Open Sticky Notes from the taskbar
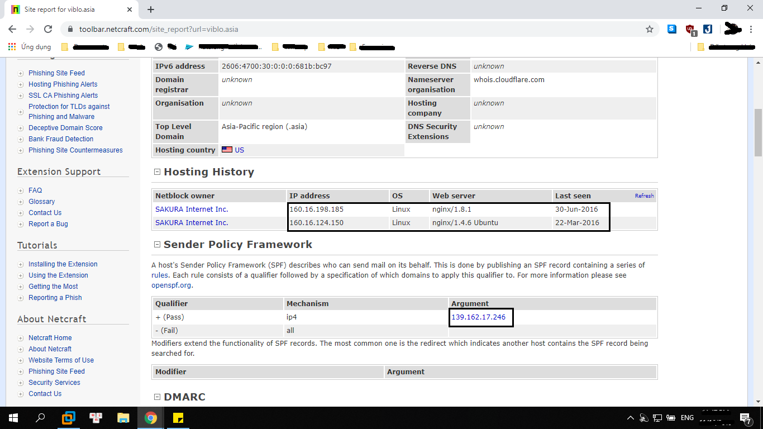The width and height of the screenshot is (763, 429). click(178, 418)
